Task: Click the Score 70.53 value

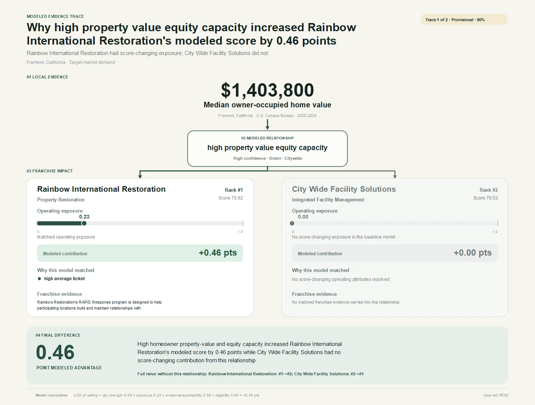Action: 486,198
